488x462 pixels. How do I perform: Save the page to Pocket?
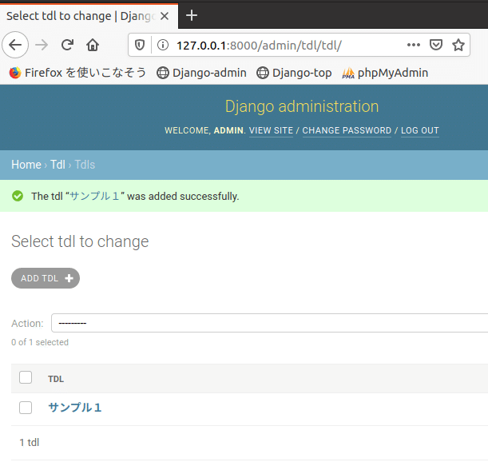[x=436, y=46]
